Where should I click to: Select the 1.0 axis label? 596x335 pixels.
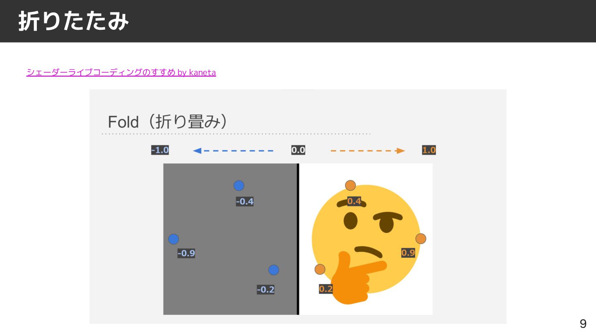(x=429, y=150)
